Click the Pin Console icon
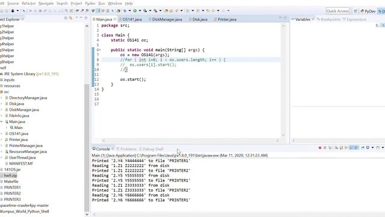385x217 pixels. click(363, 148)
